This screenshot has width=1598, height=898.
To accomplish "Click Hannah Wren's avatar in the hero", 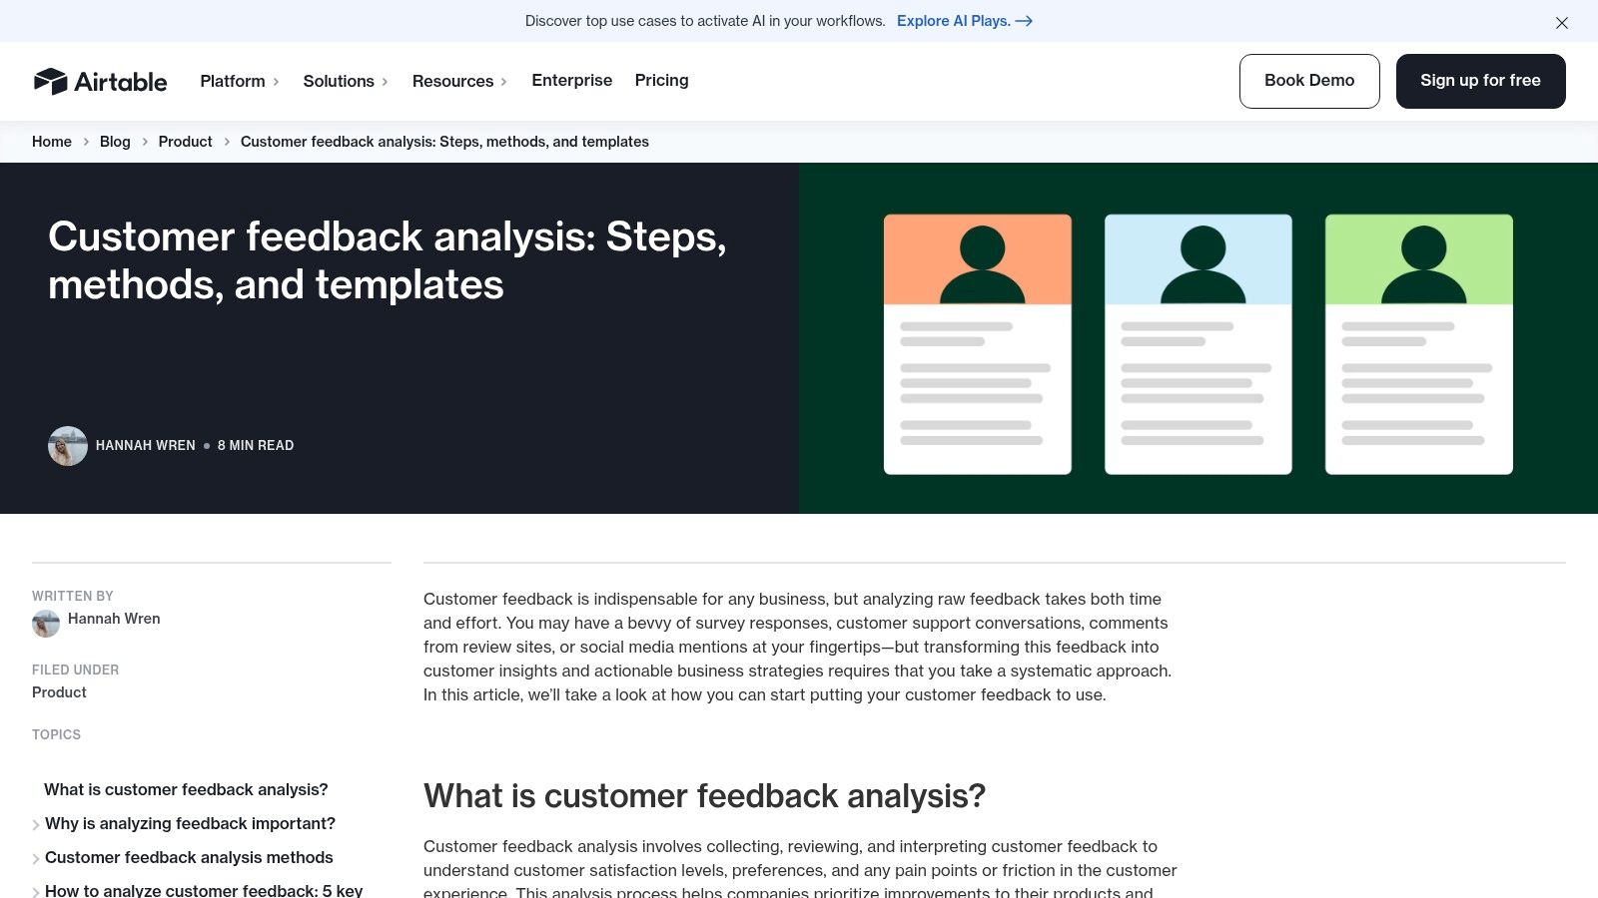I will (68, 446).
